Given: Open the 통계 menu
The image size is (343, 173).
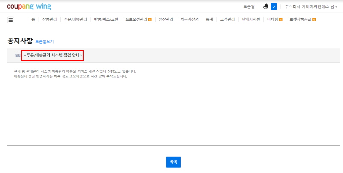Looking at the screenshot, I should point(209,19).
